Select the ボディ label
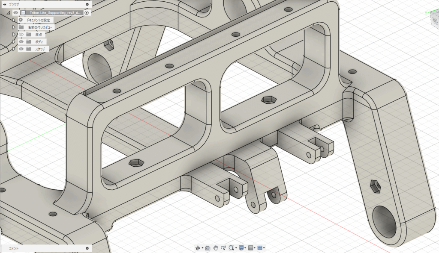 pos(39,42)
